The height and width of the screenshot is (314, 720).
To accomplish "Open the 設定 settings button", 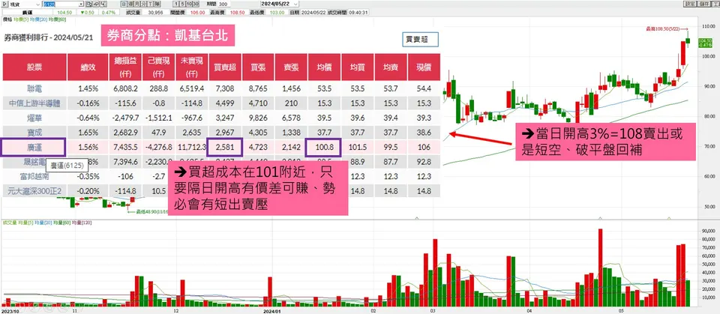I will click(690, 4).
